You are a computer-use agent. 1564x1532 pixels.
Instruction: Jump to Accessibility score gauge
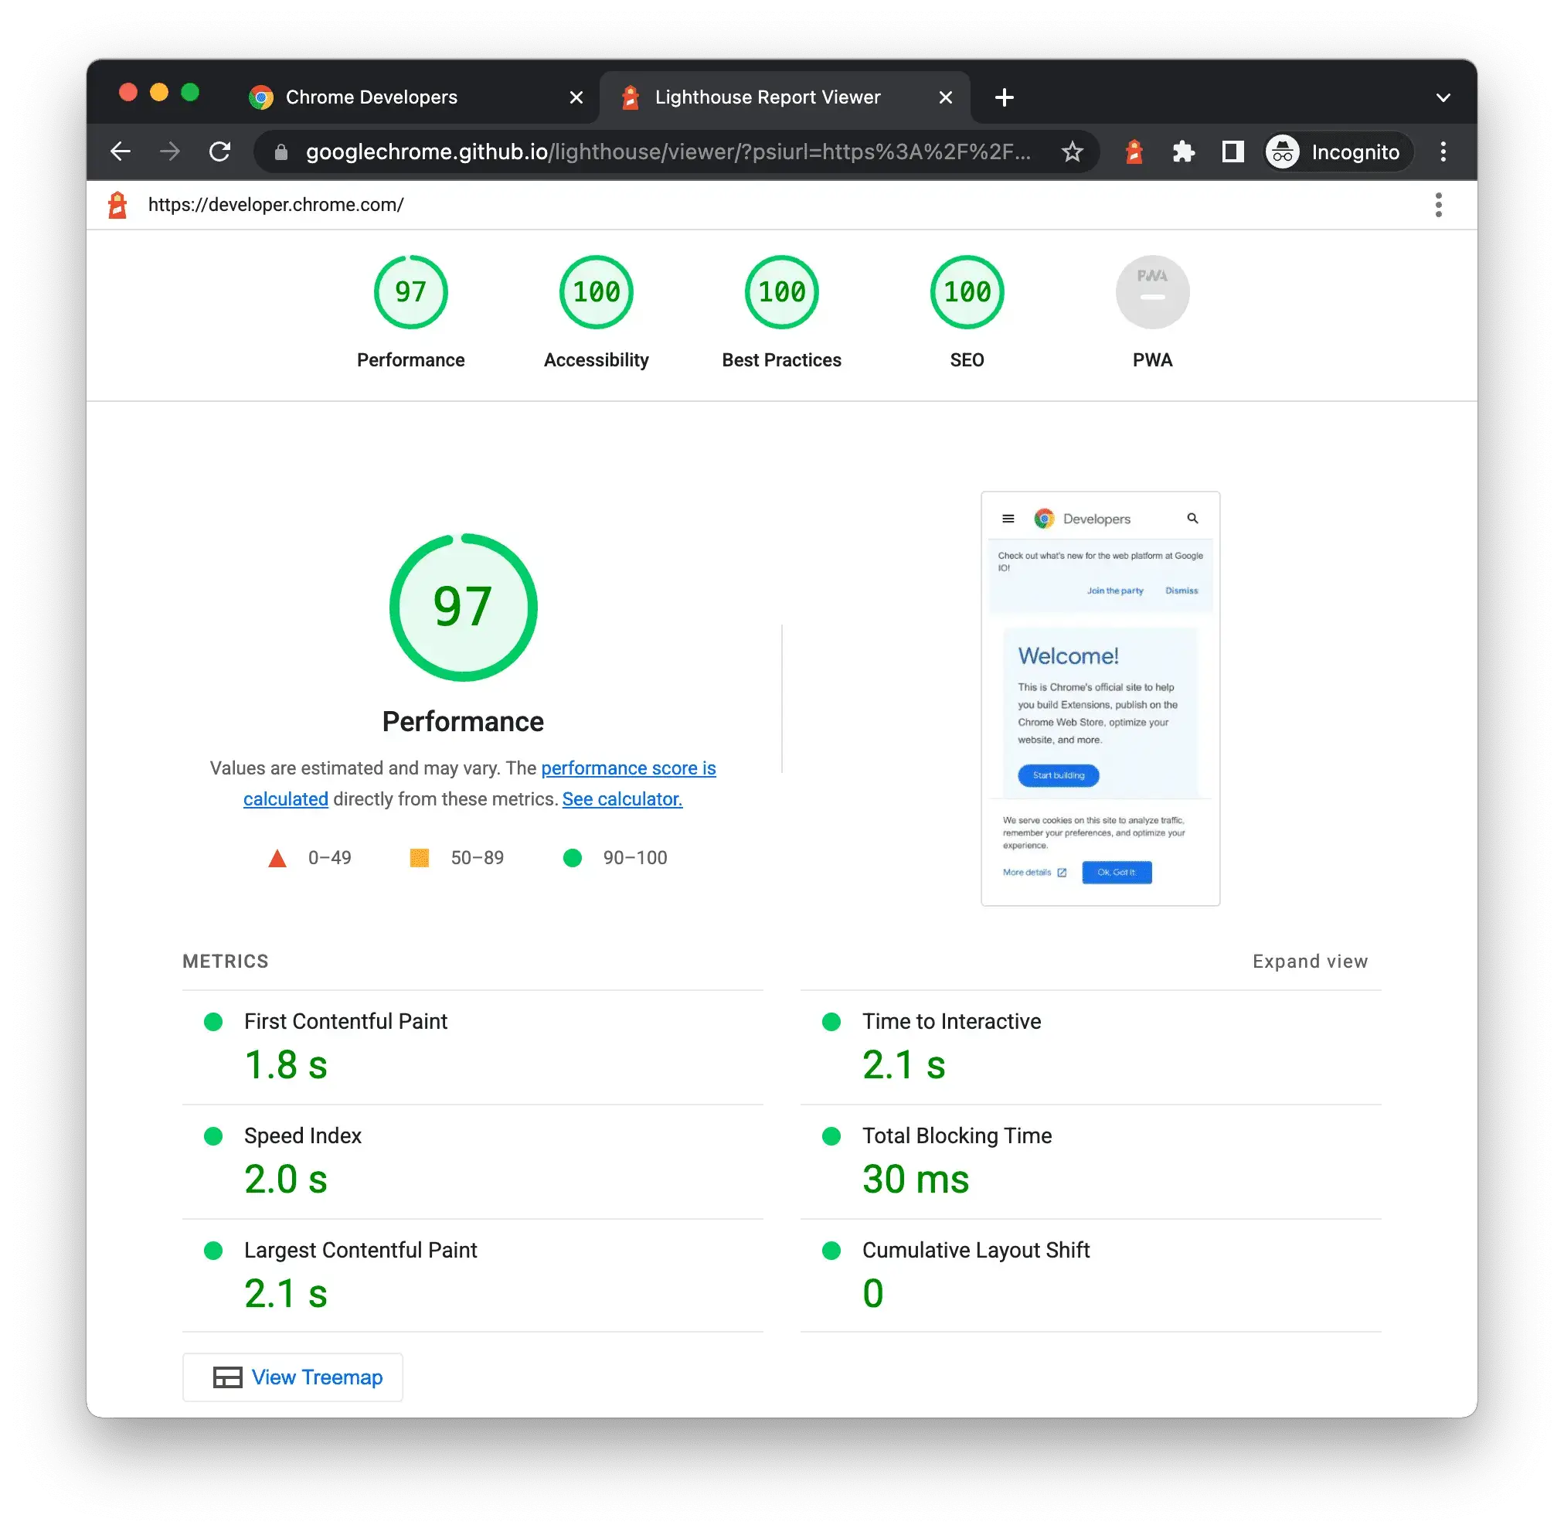point(596,292)
